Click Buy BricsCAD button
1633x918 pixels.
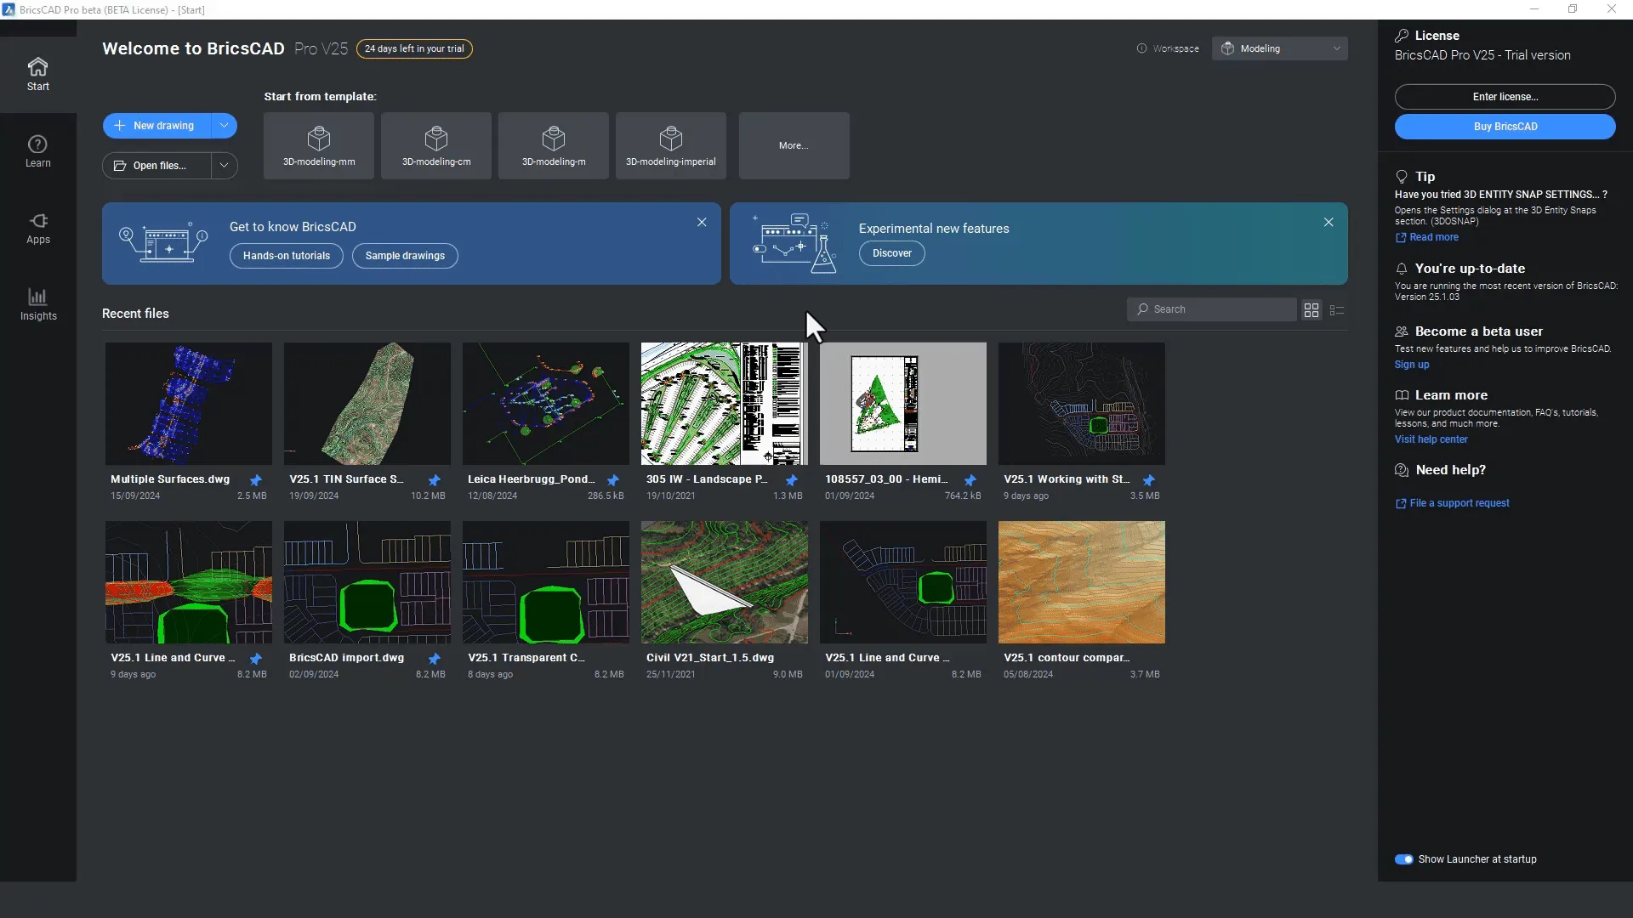[1505, 126]
